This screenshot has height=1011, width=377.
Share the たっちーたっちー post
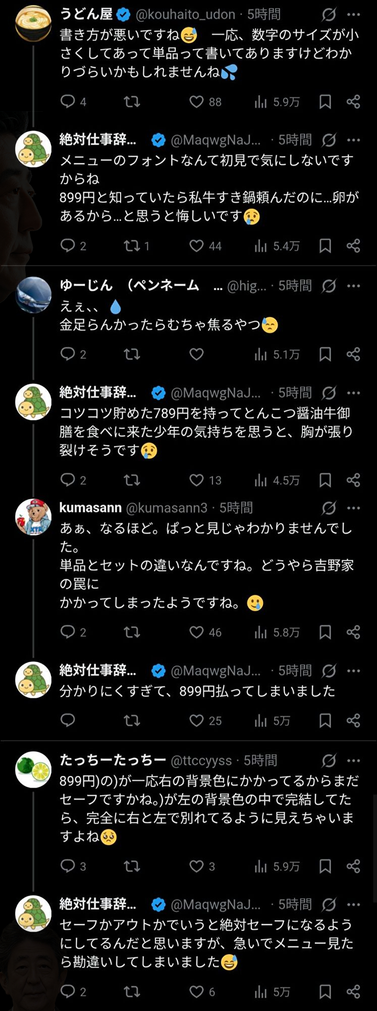[353, 866]
